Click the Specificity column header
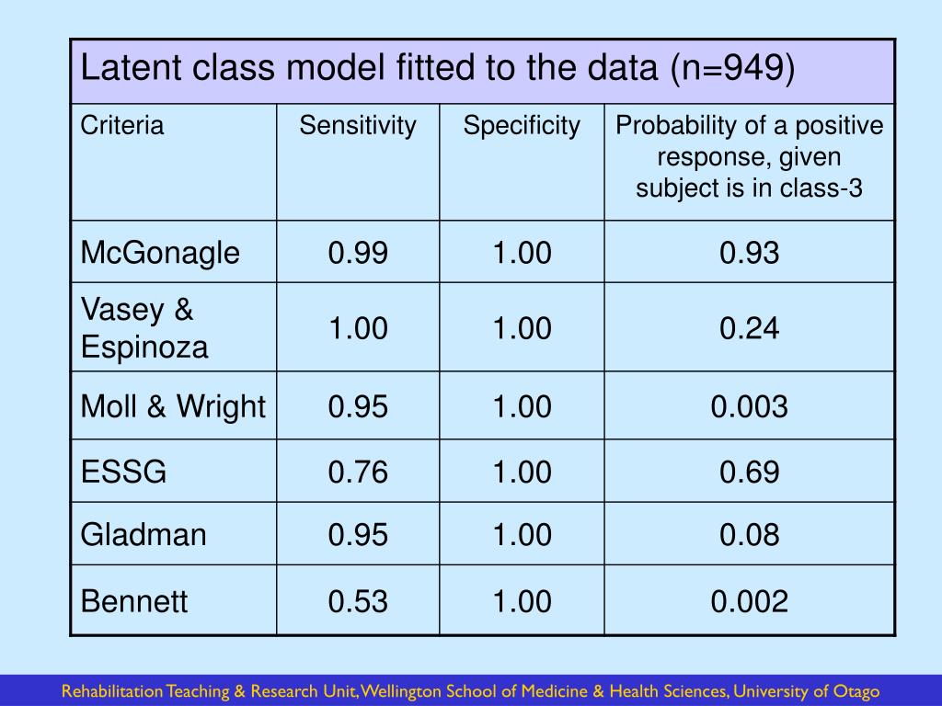 click(x=522, y=126)
